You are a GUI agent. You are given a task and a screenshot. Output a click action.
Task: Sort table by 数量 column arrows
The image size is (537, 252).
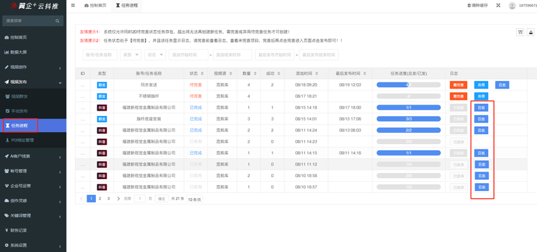[255, 74]
